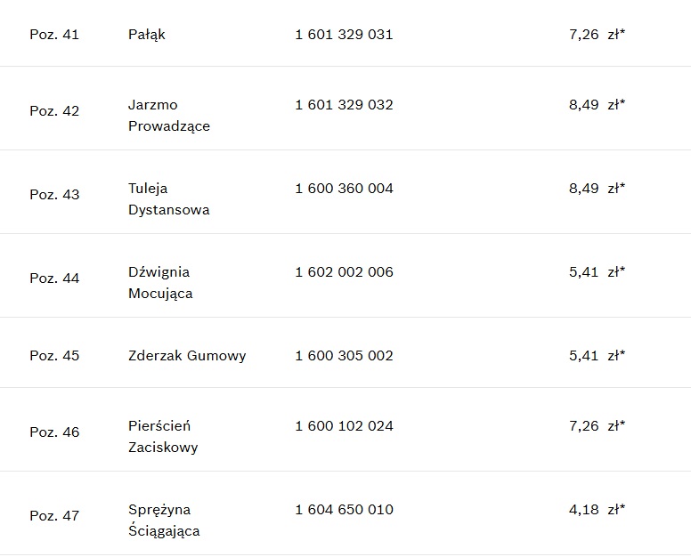Select the Pałąk part name
Screen dimensions: 691x557
147,35
